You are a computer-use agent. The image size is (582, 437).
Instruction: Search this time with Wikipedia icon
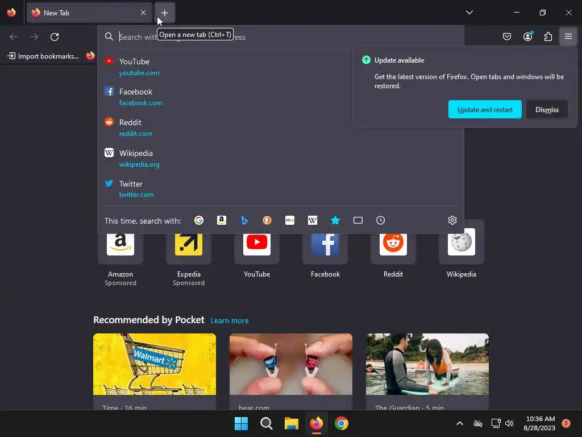coord(313,220)
